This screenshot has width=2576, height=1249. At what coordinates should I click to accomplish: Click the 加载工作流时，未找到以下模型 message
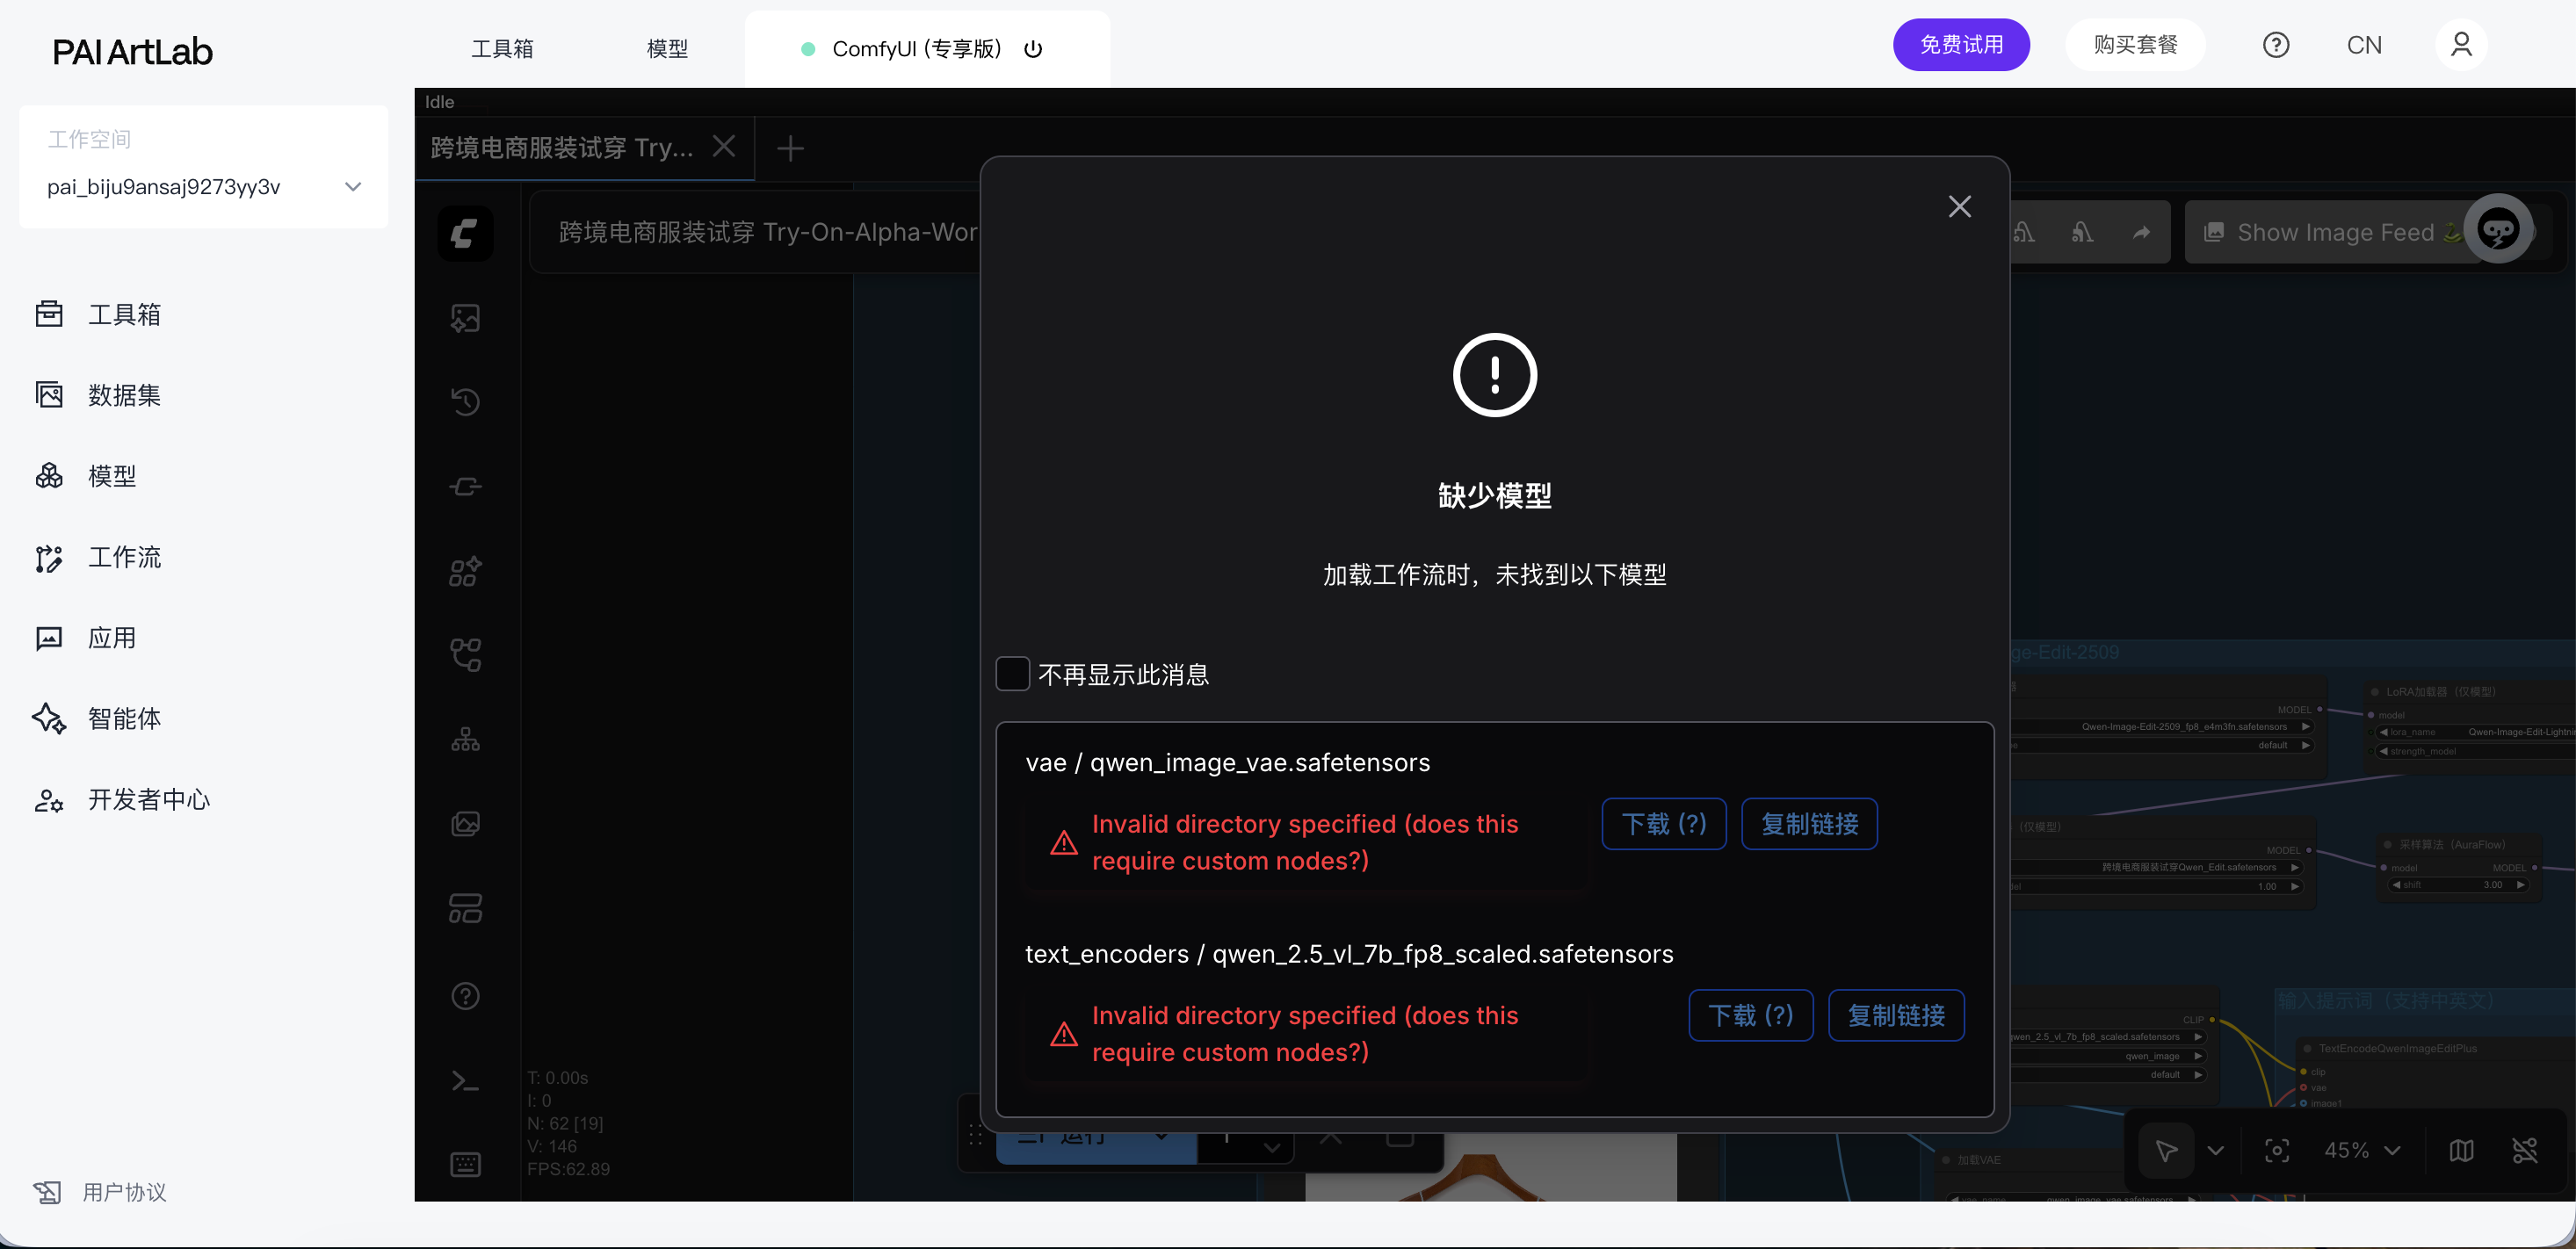1494,575
